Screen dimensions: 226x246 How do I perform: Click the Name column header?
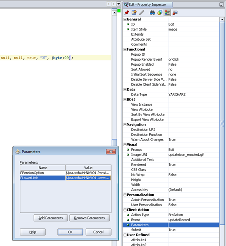tap(43, 168)
